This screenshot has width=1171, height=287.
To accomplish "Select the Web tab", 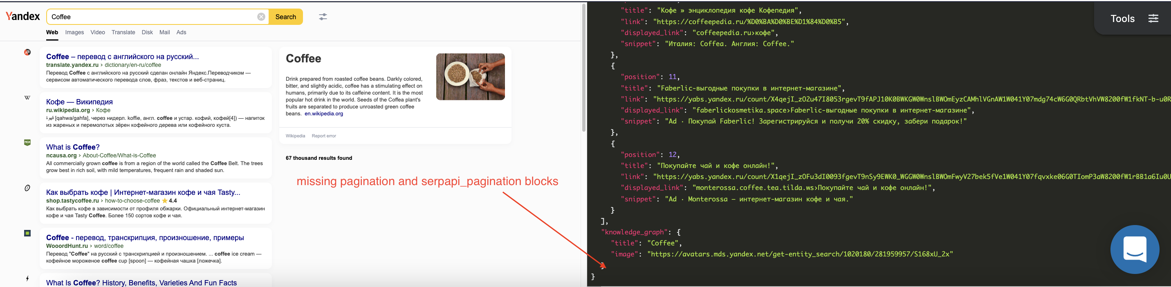I will (x=52, y=32).
